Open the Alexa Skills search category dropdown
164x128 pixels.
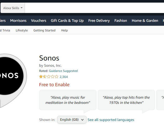pyautogui.click(x=13, y=8)
